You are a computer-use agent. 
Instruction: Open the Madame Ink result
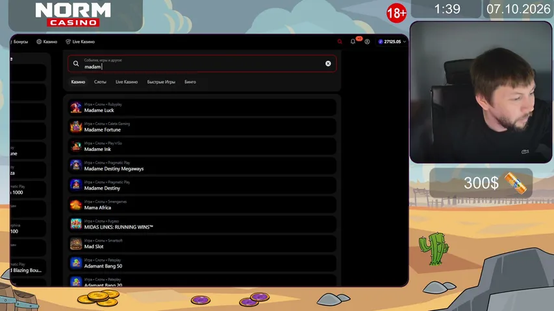pyautogui.click(x=202, y=146)
